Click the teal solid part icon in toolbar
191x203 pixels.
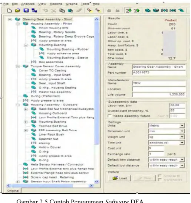(148, 10)
